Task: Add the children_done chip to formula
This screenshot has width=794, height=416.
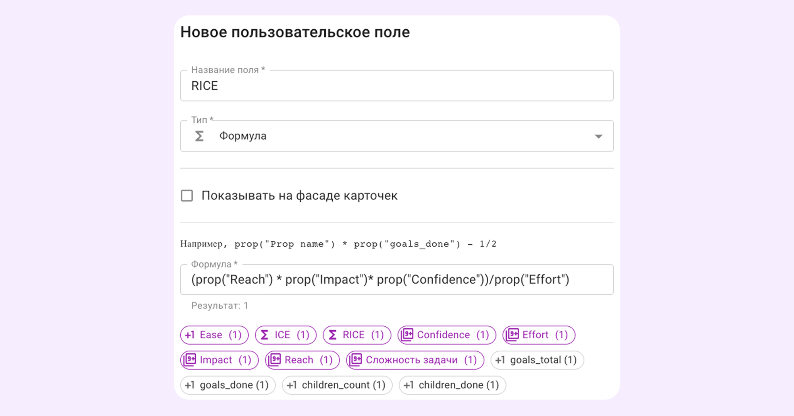Action: click(x=452, y=385)
